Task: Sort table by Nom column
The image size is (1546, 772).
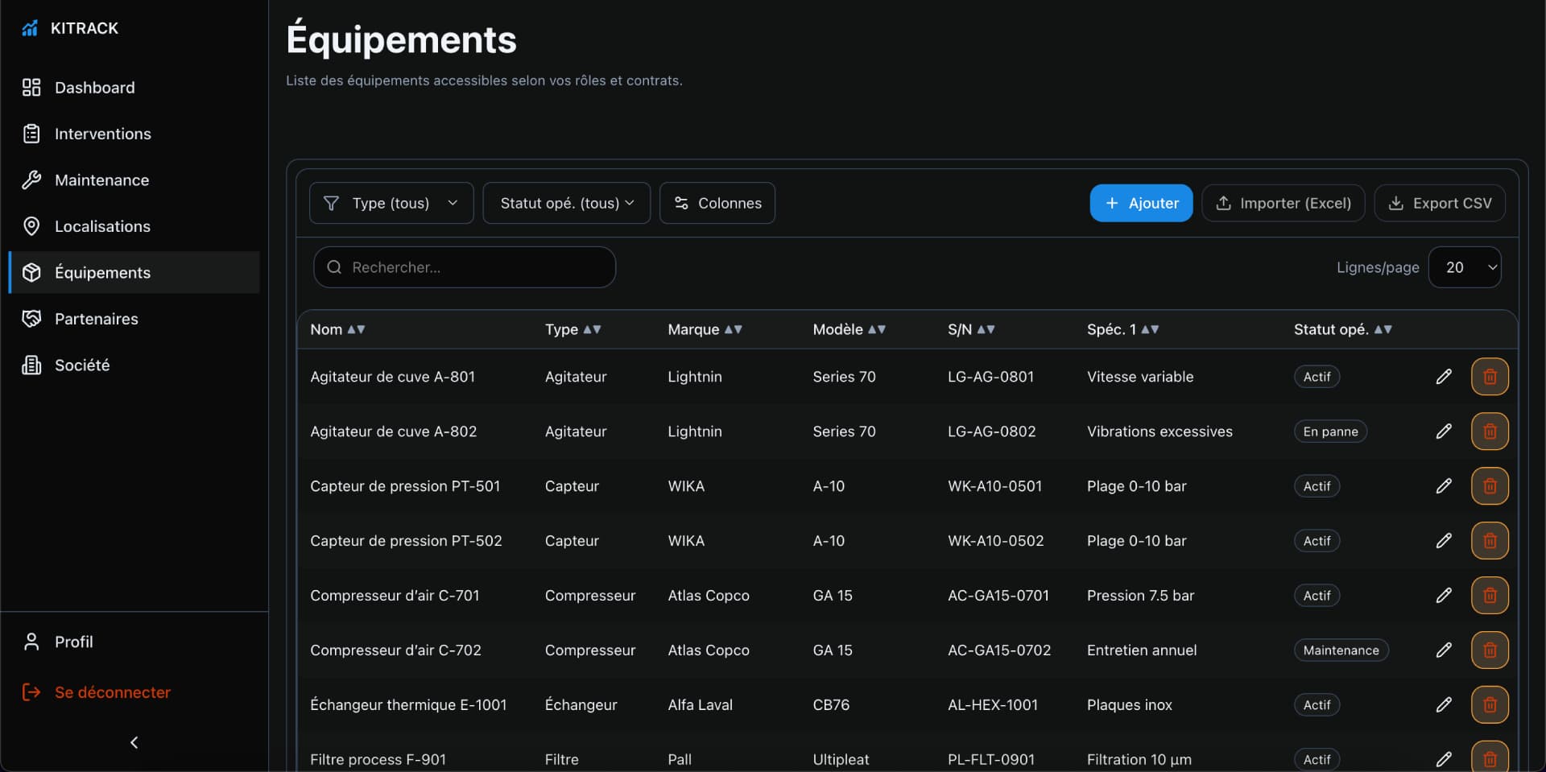Action: click(x=337, y=329)
